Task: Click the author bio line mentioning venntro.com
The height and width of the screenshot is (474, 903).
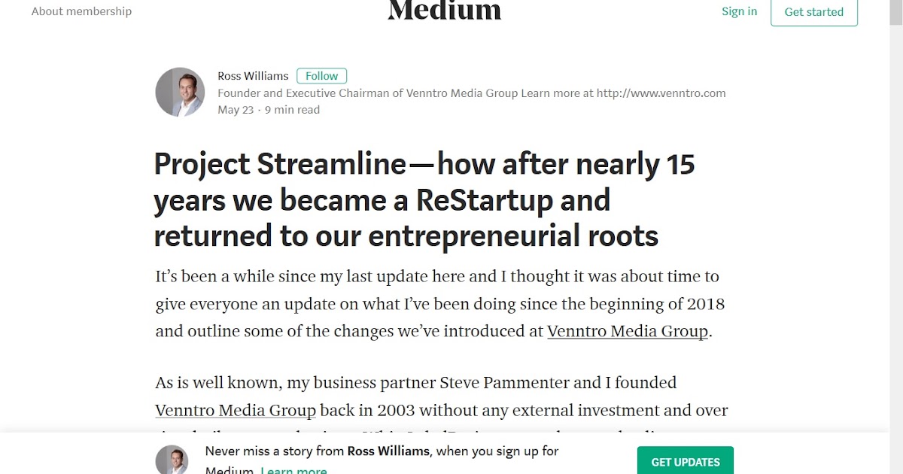Action: pyautogui.click(x=472, y=93)
